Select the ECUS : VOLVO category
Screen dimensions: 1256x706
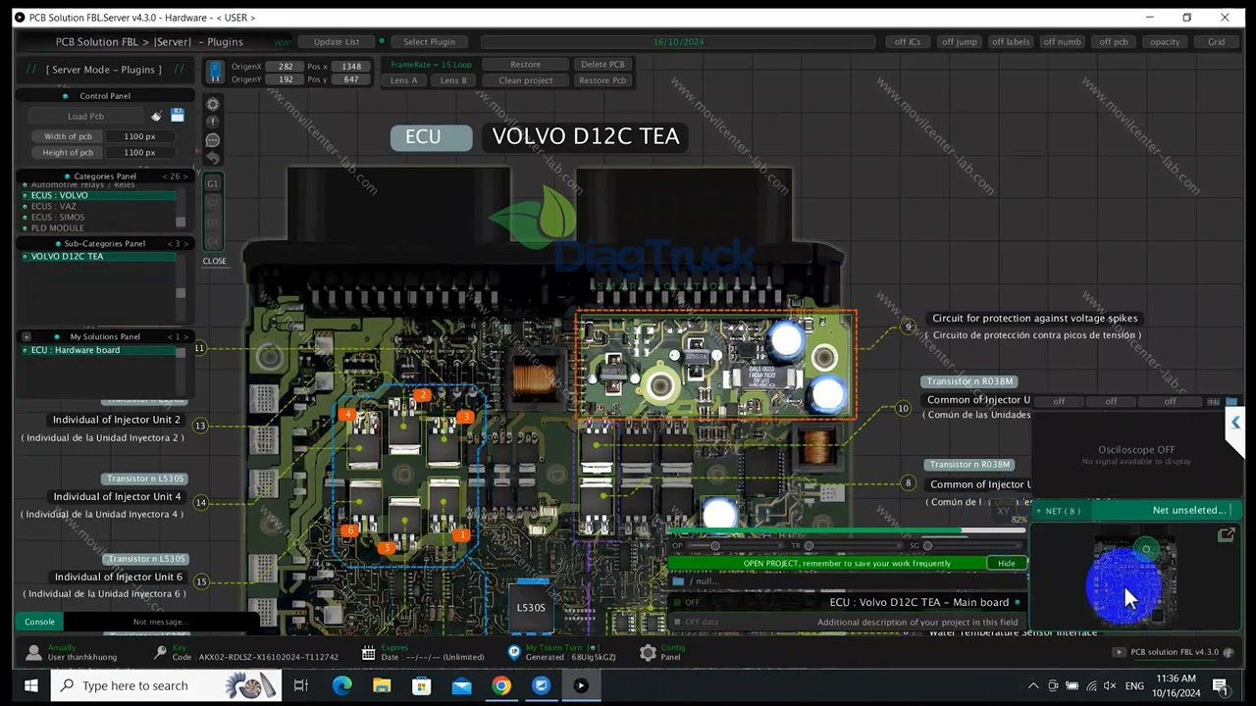(98, 195)
